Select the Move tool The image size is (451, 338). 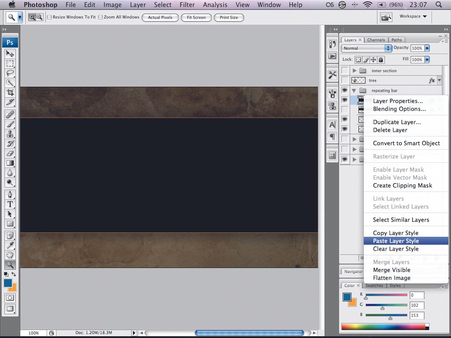(x=10, y=54)
